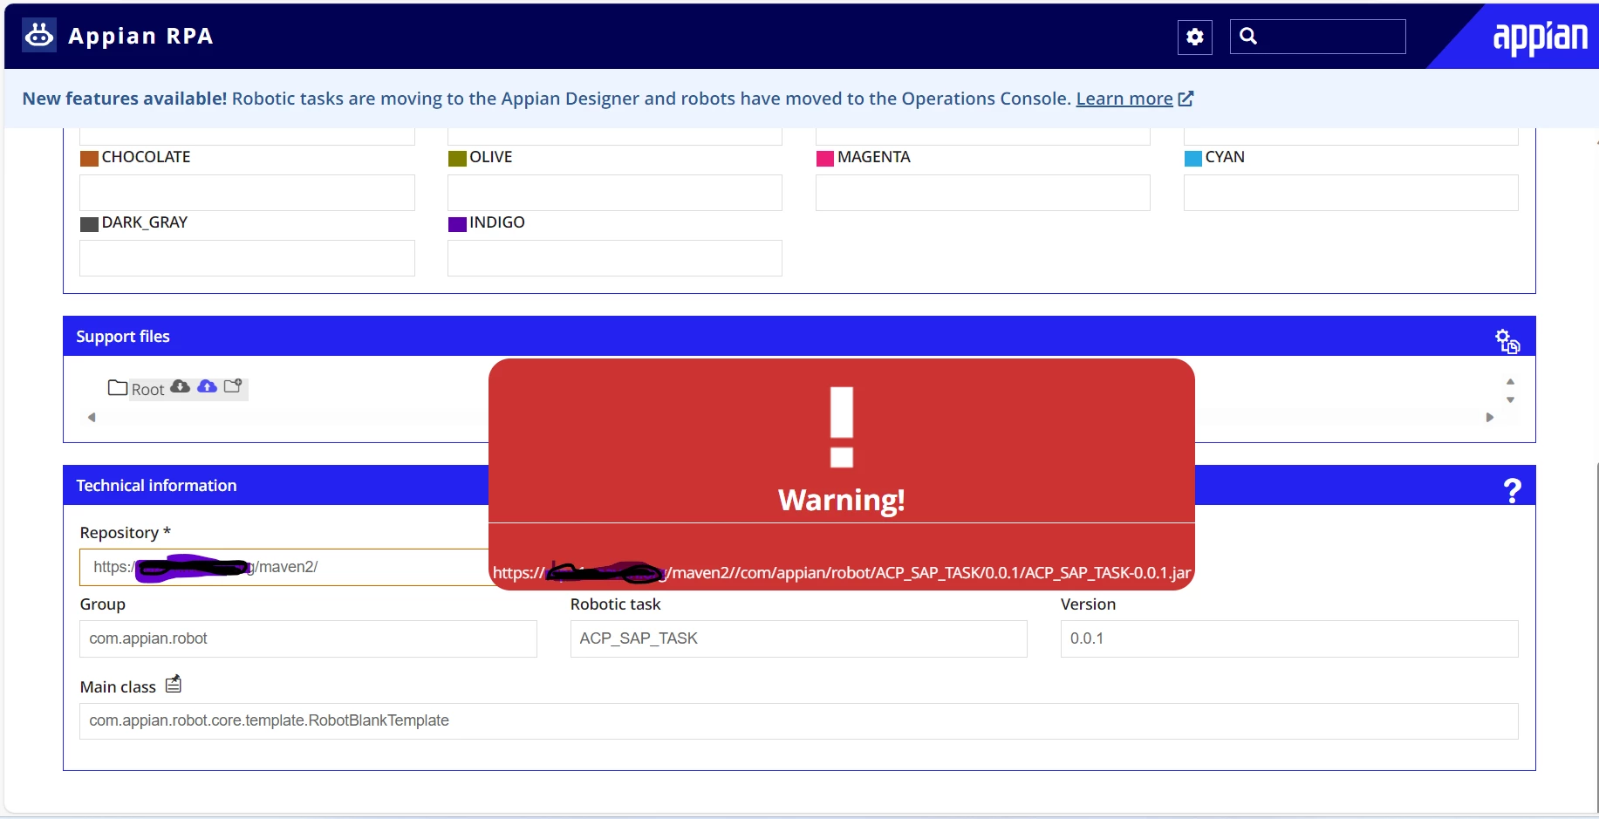Click the MAGENTA color swatch
The width and height of the screenshot is (1599, 819).
(x=825, y=158)
